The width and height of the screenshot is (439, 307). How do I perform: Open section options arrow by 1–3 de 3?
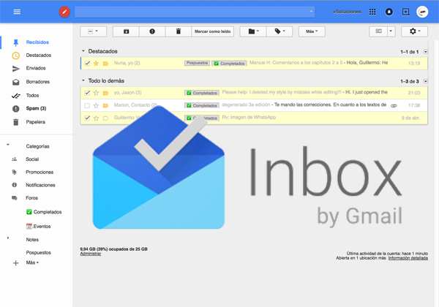(x=426, y=81)
